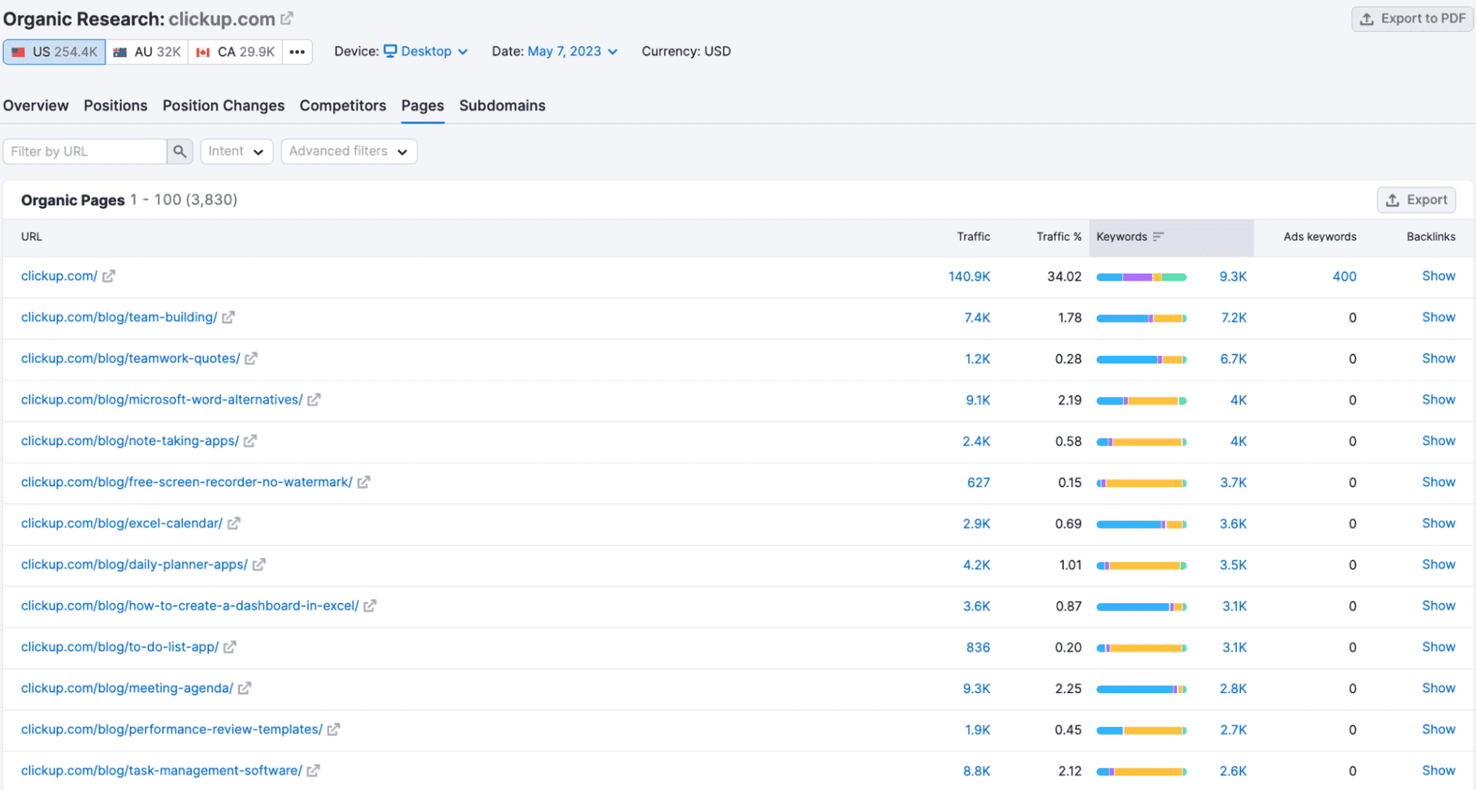The image size is (1476, 790).
Task: Open the external link icon for the excel-calendar page
Action: (234, 523)
